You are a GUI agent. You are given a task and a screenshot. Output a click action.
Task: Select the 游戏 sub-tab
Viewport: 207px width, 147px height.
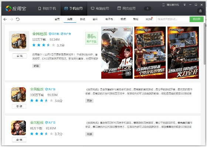[x=82, y=19]
